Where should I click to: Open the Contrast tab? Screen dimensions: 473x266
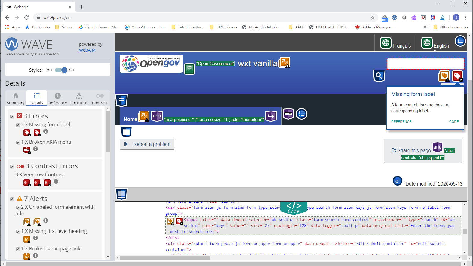[x=100, y=99]
